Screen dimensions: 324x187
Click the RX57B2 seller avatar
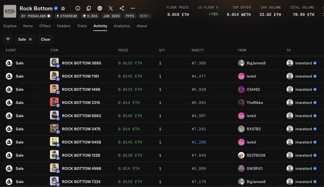click(241, 129)
